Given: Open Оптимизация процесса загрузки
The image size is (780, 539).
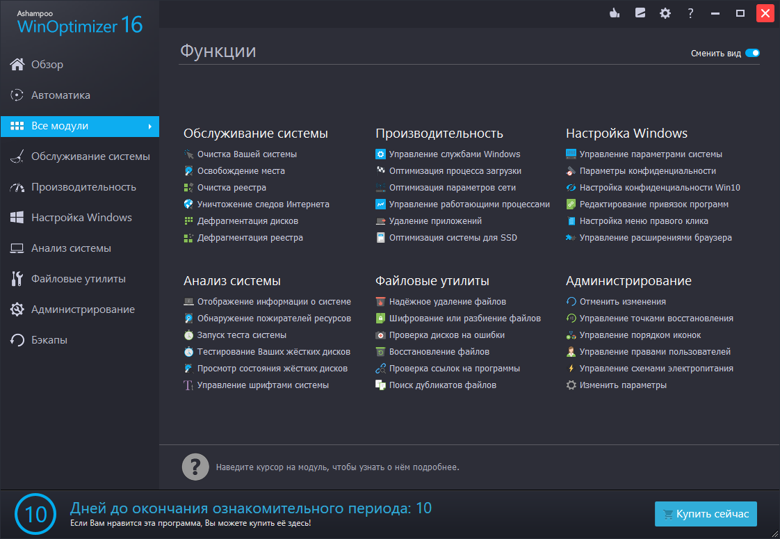Looking at the screenshot, I should coord(455,170).
